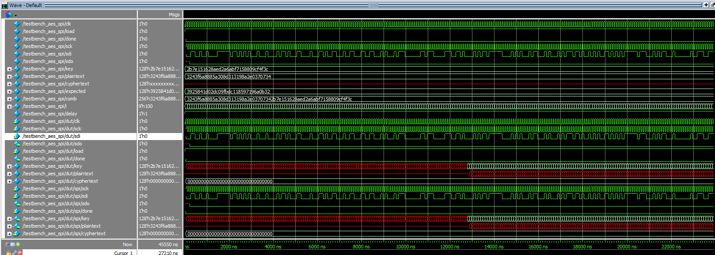Expand the /testbench_aes_spi/dut/spi/key bus
Image resolution: width=715 pixels, height=255 pixels.
[9, 219]
